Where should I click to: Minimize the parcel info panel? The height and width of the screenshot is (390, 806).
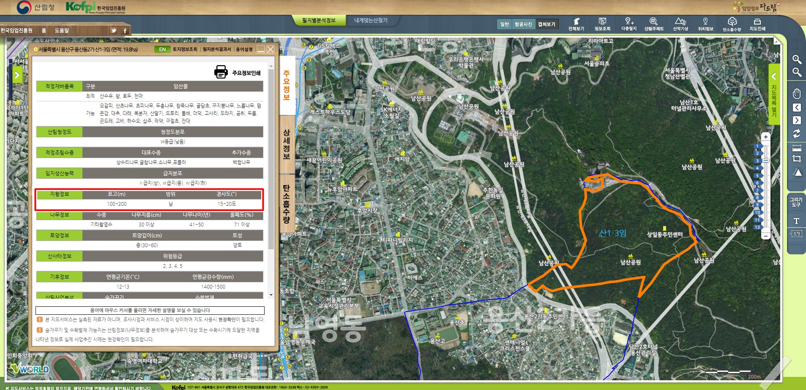click(261, 49)
